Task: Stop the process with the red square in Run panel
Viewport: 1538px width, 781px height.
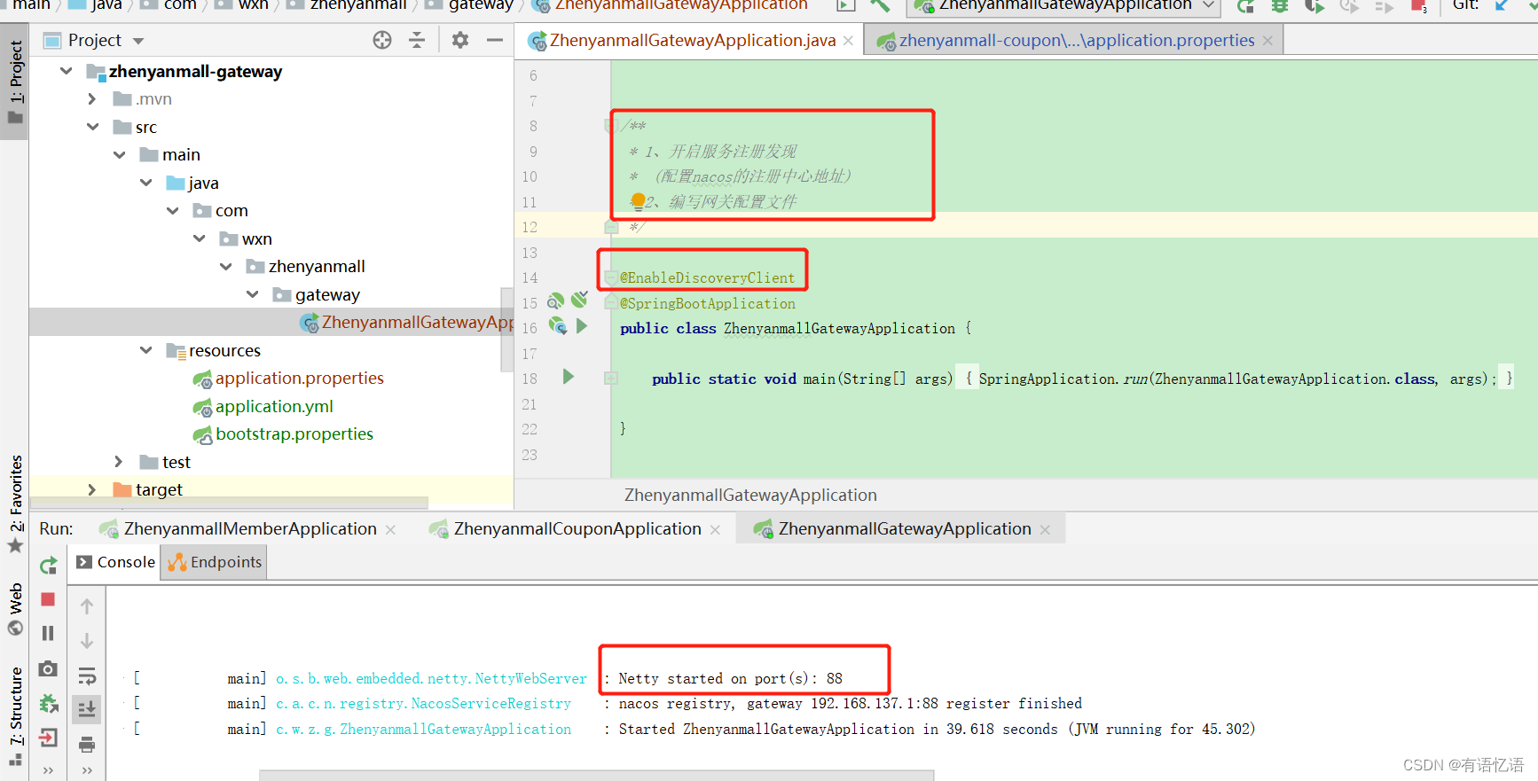Action: pos(48,599)
